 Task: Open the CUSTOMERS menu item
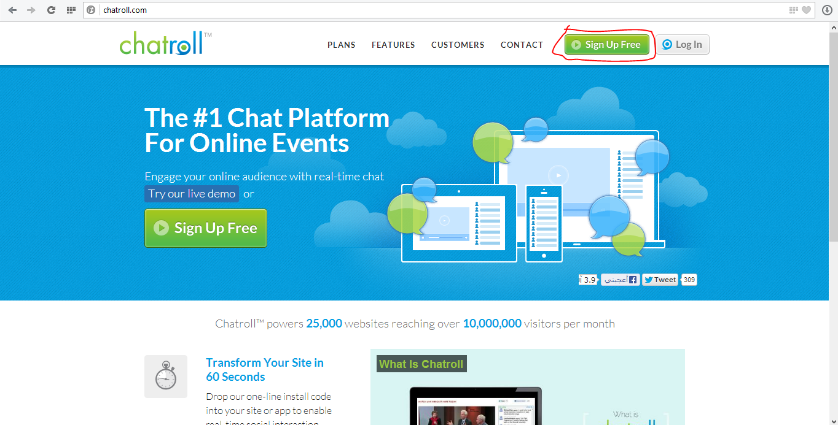pyautogui.click(x=458, y=45)
